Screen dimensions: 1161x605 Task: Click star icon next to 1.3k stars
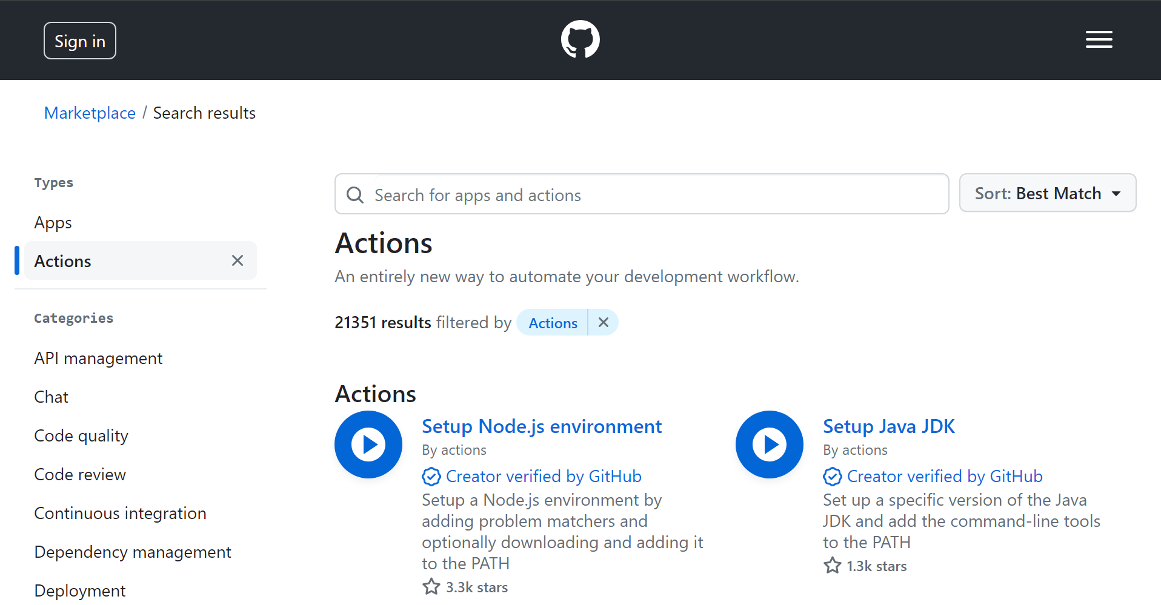[x=833, y=566]
